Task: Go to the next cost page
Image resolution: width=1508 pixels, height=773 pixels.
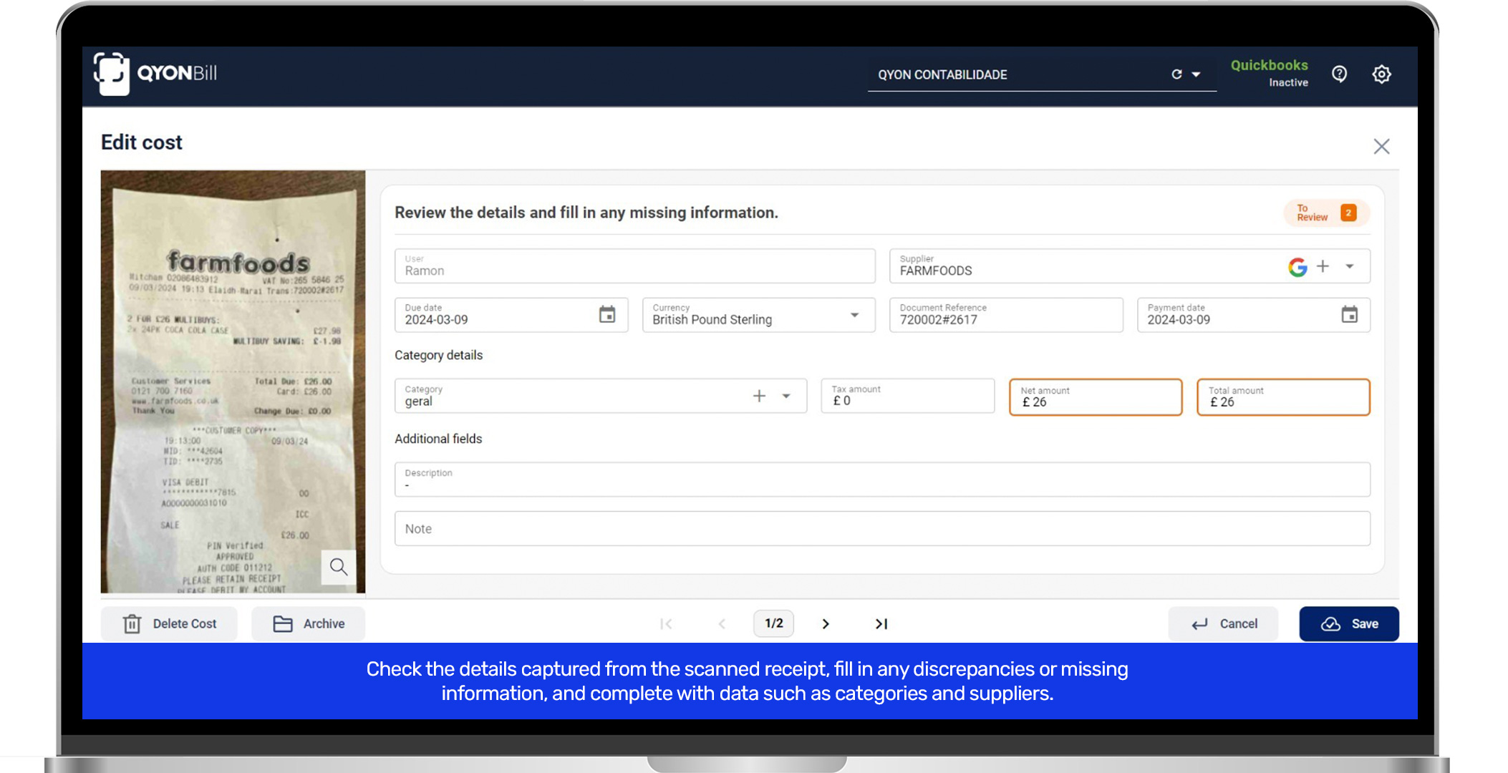Action: pos(826,624)
